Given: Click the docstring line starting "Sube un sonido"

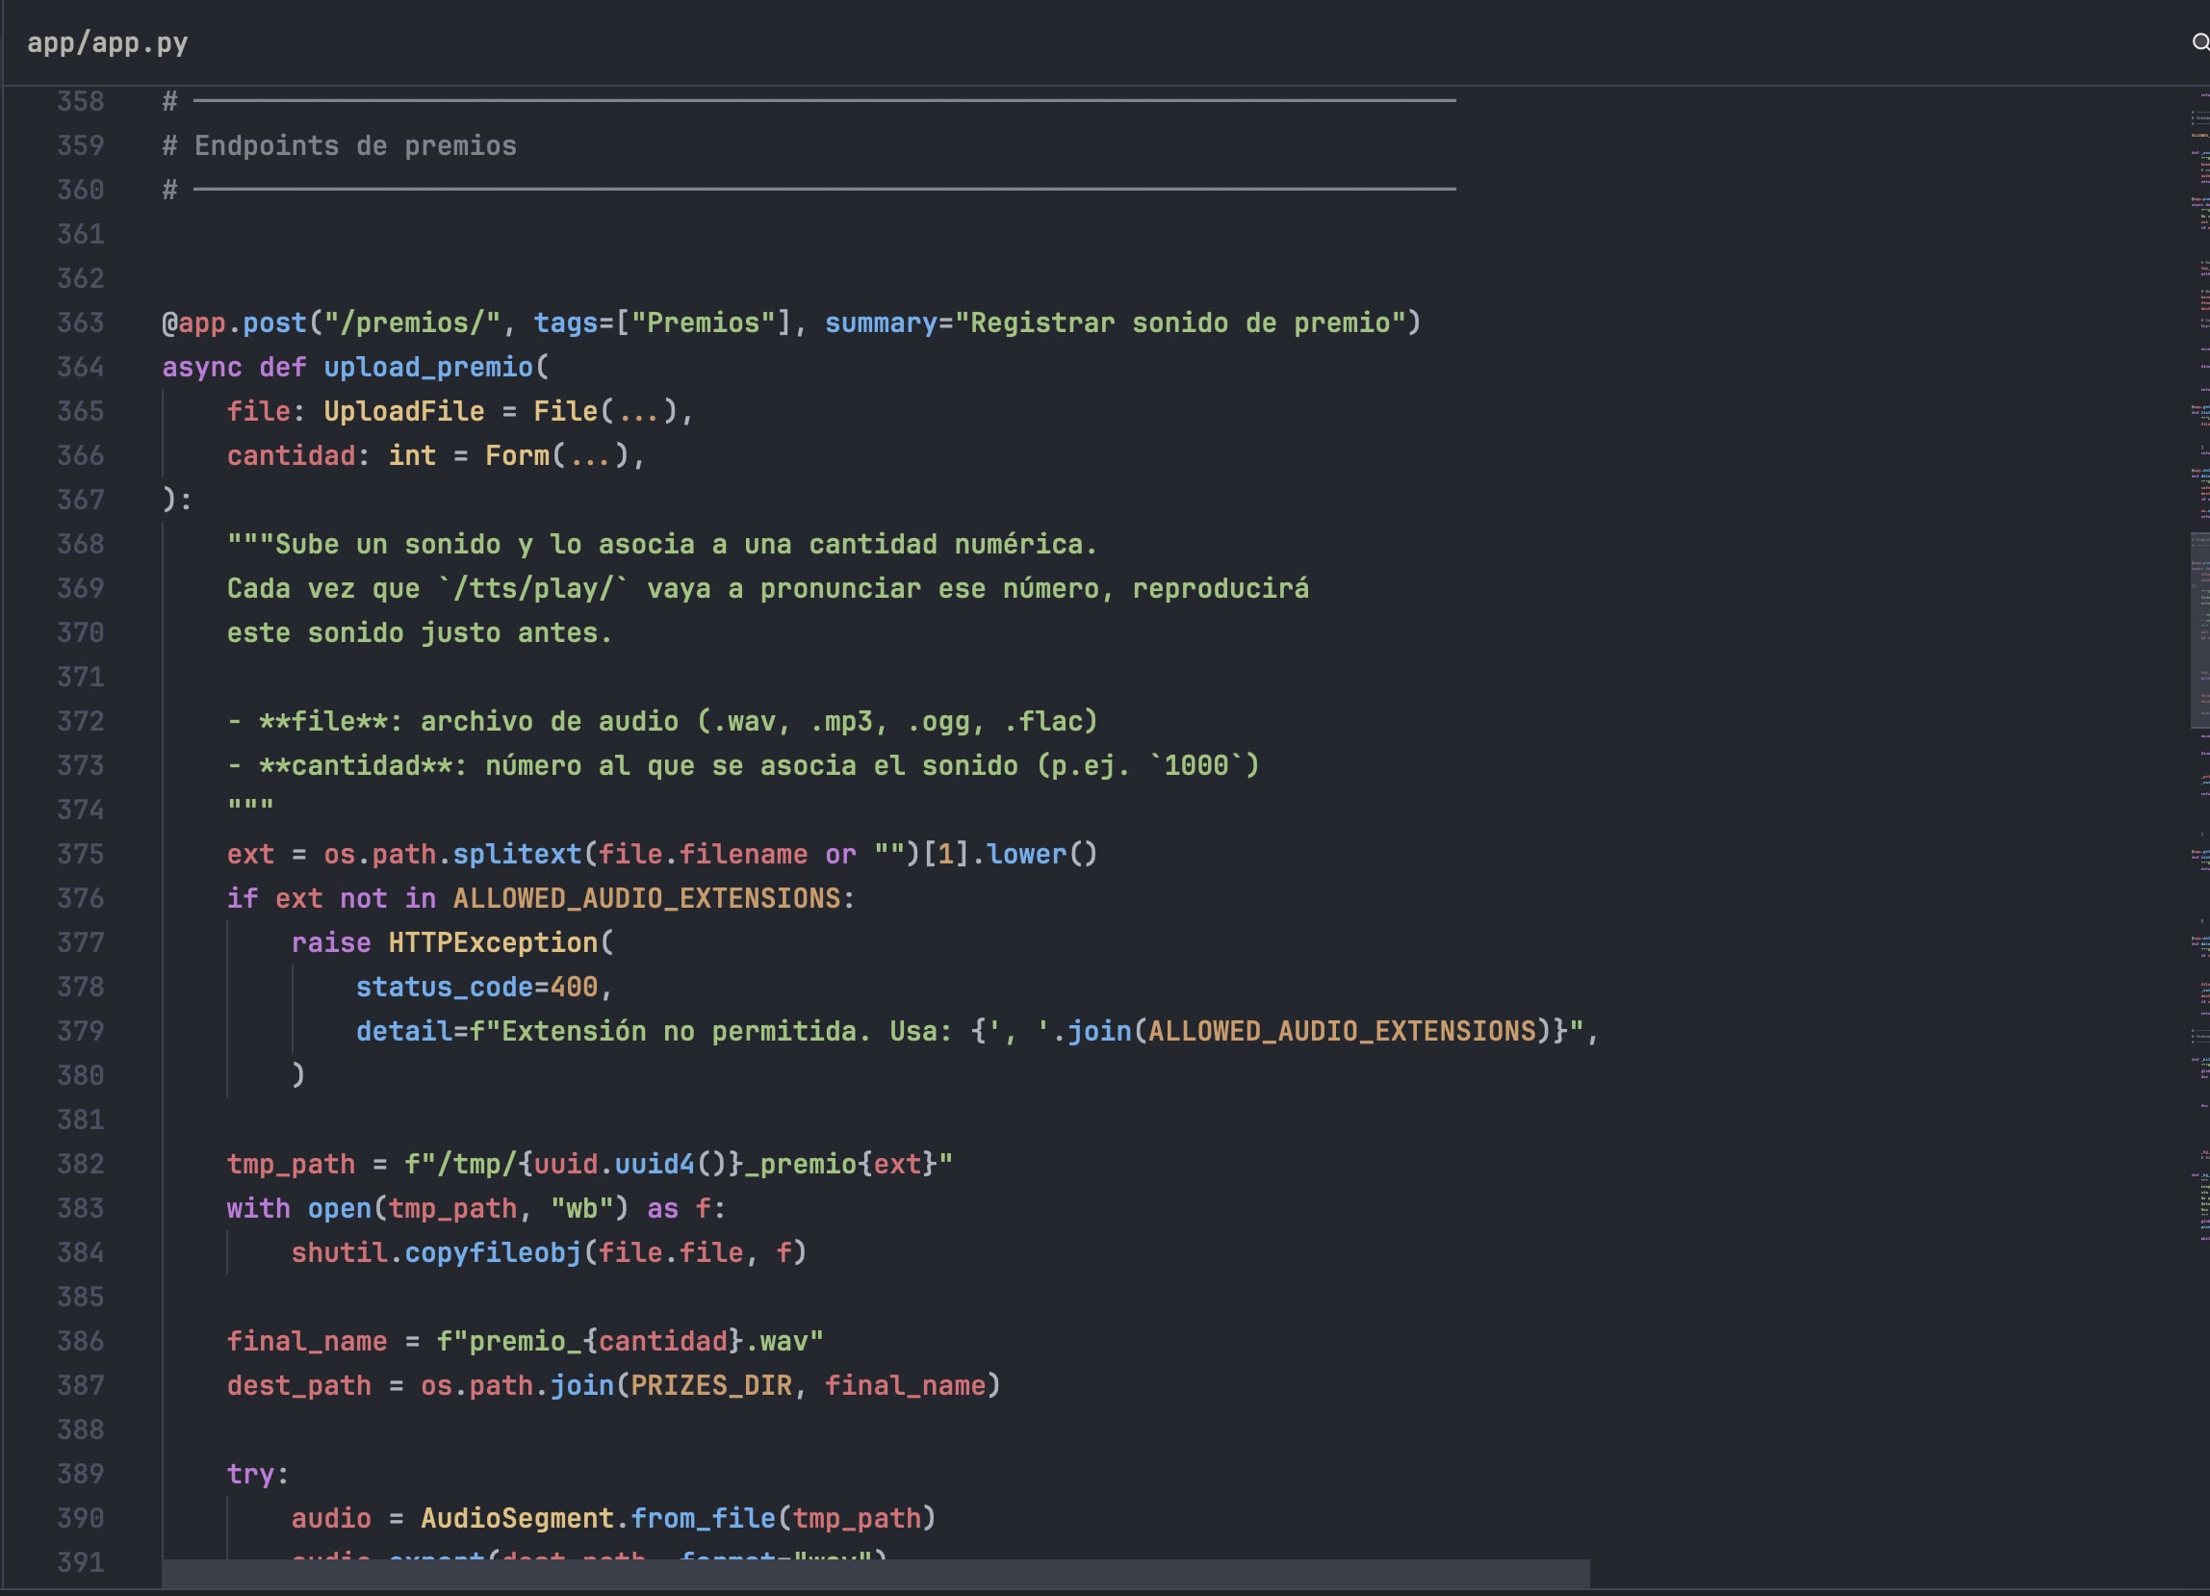Looking at the screenshot, I should coord(661,544).
